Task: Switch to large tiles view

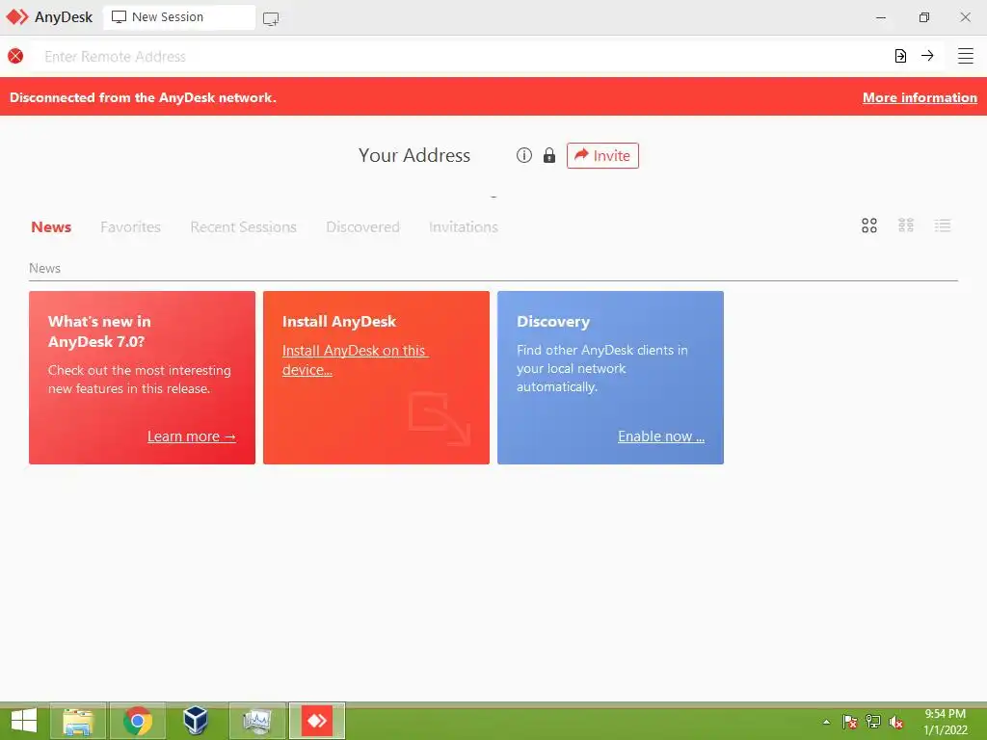Action: [869, 225]
